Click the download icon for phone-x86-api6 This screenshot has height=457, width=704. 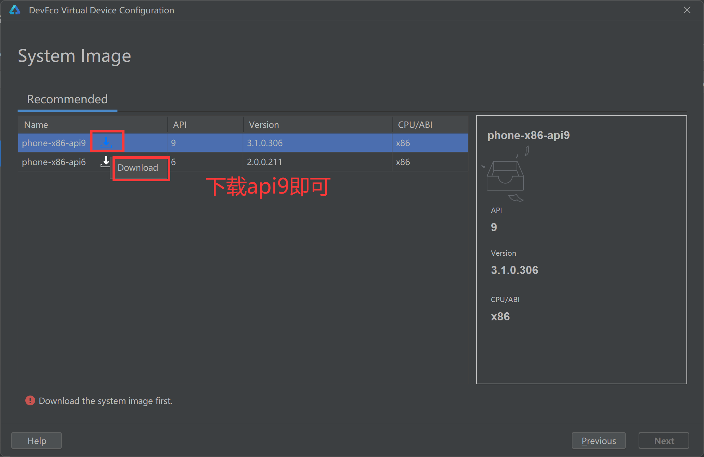[x=105, y=162]
